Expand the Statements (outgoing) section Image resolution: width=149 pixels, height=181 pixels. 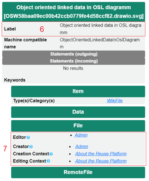coord(74,54)
